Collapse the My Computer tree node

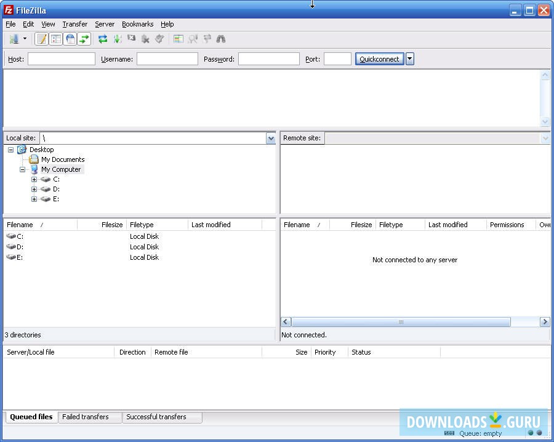click(23, 169)
